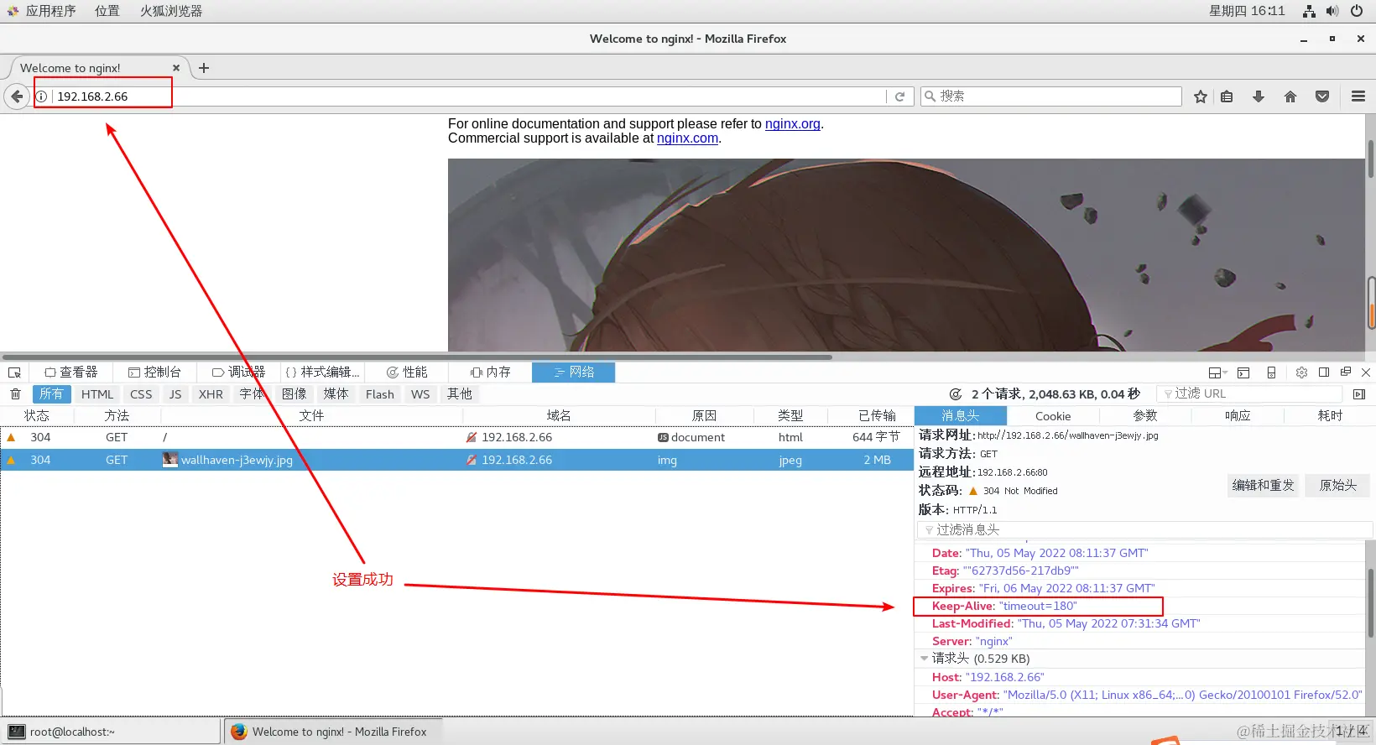Screen dimensions: 1376x745
Task: Open network performance analysis icon
Action: tap(956, 394)
